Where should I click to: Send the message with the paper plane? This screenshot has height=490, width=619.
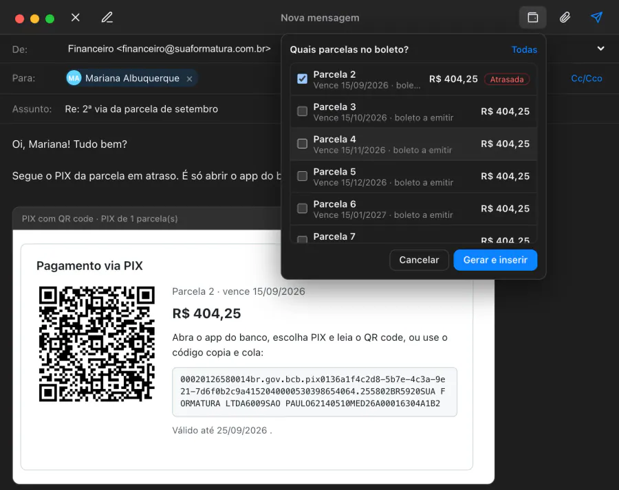(x=596, y=17)
